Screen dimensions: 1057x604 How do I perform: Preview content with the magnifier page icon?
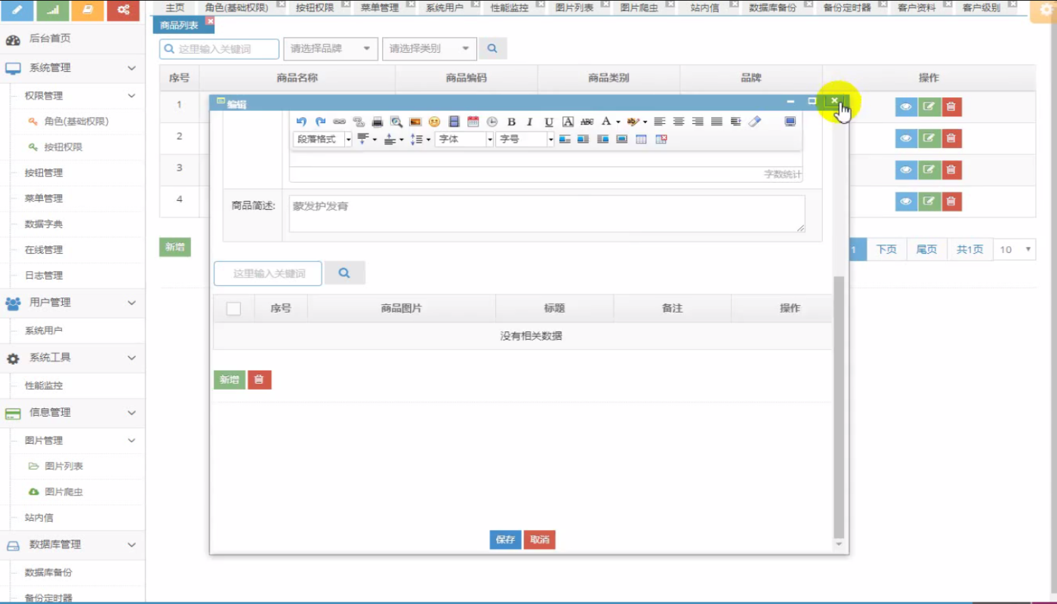click(396, 122)
